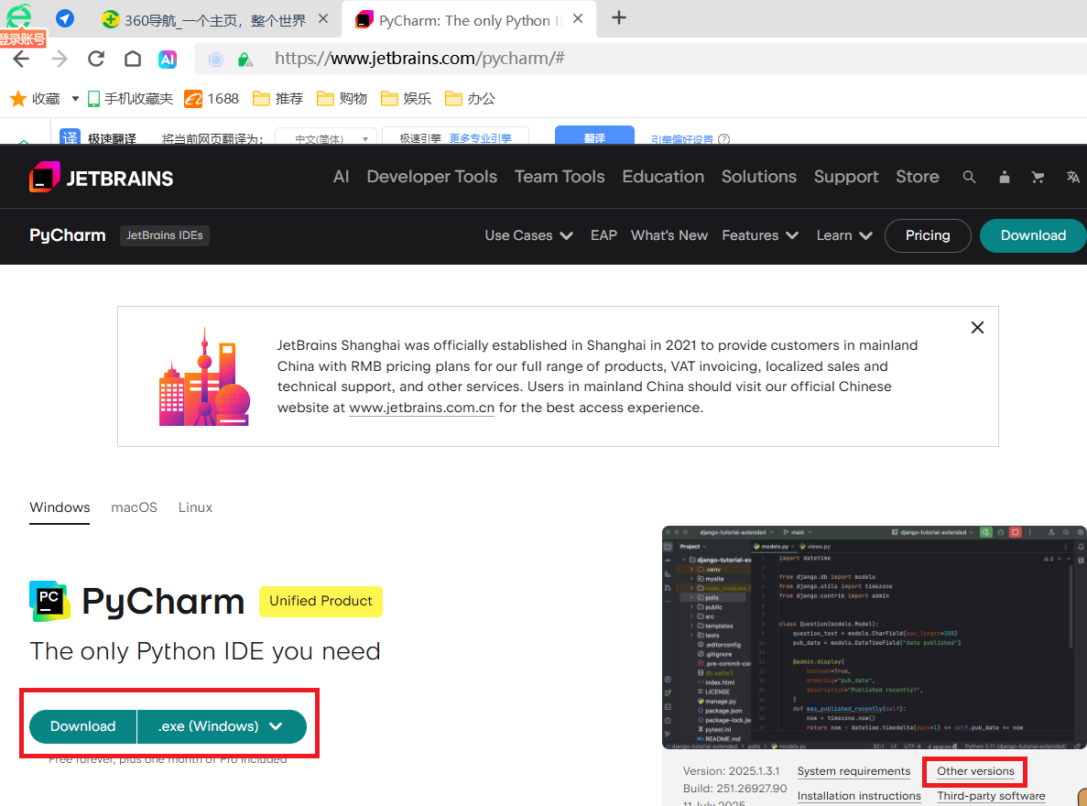Open the language translate icon in header
1087x806 pixels.
[1072, 178]
